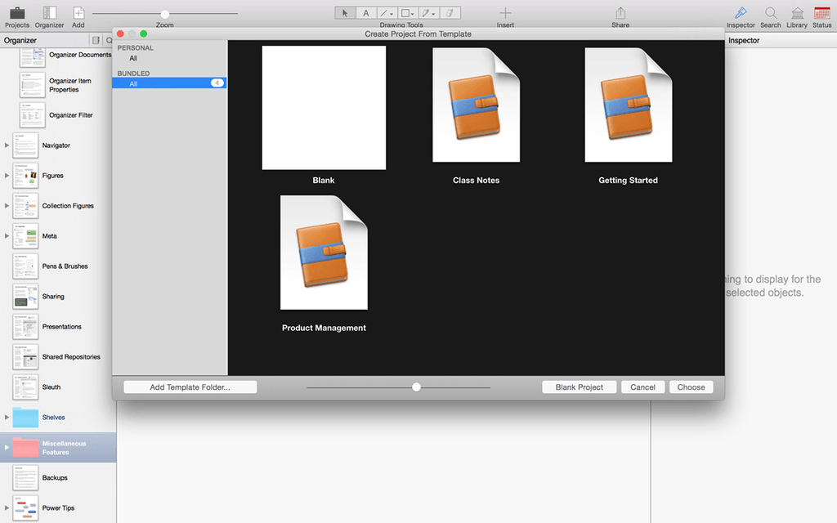
Task: Select All under Personal templates
Action: [x=133, y=58]
